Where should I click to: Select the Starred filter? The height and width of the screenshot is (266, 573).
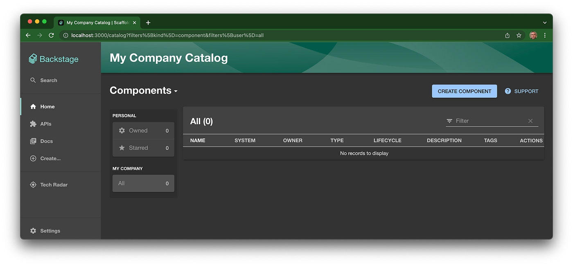143,148
